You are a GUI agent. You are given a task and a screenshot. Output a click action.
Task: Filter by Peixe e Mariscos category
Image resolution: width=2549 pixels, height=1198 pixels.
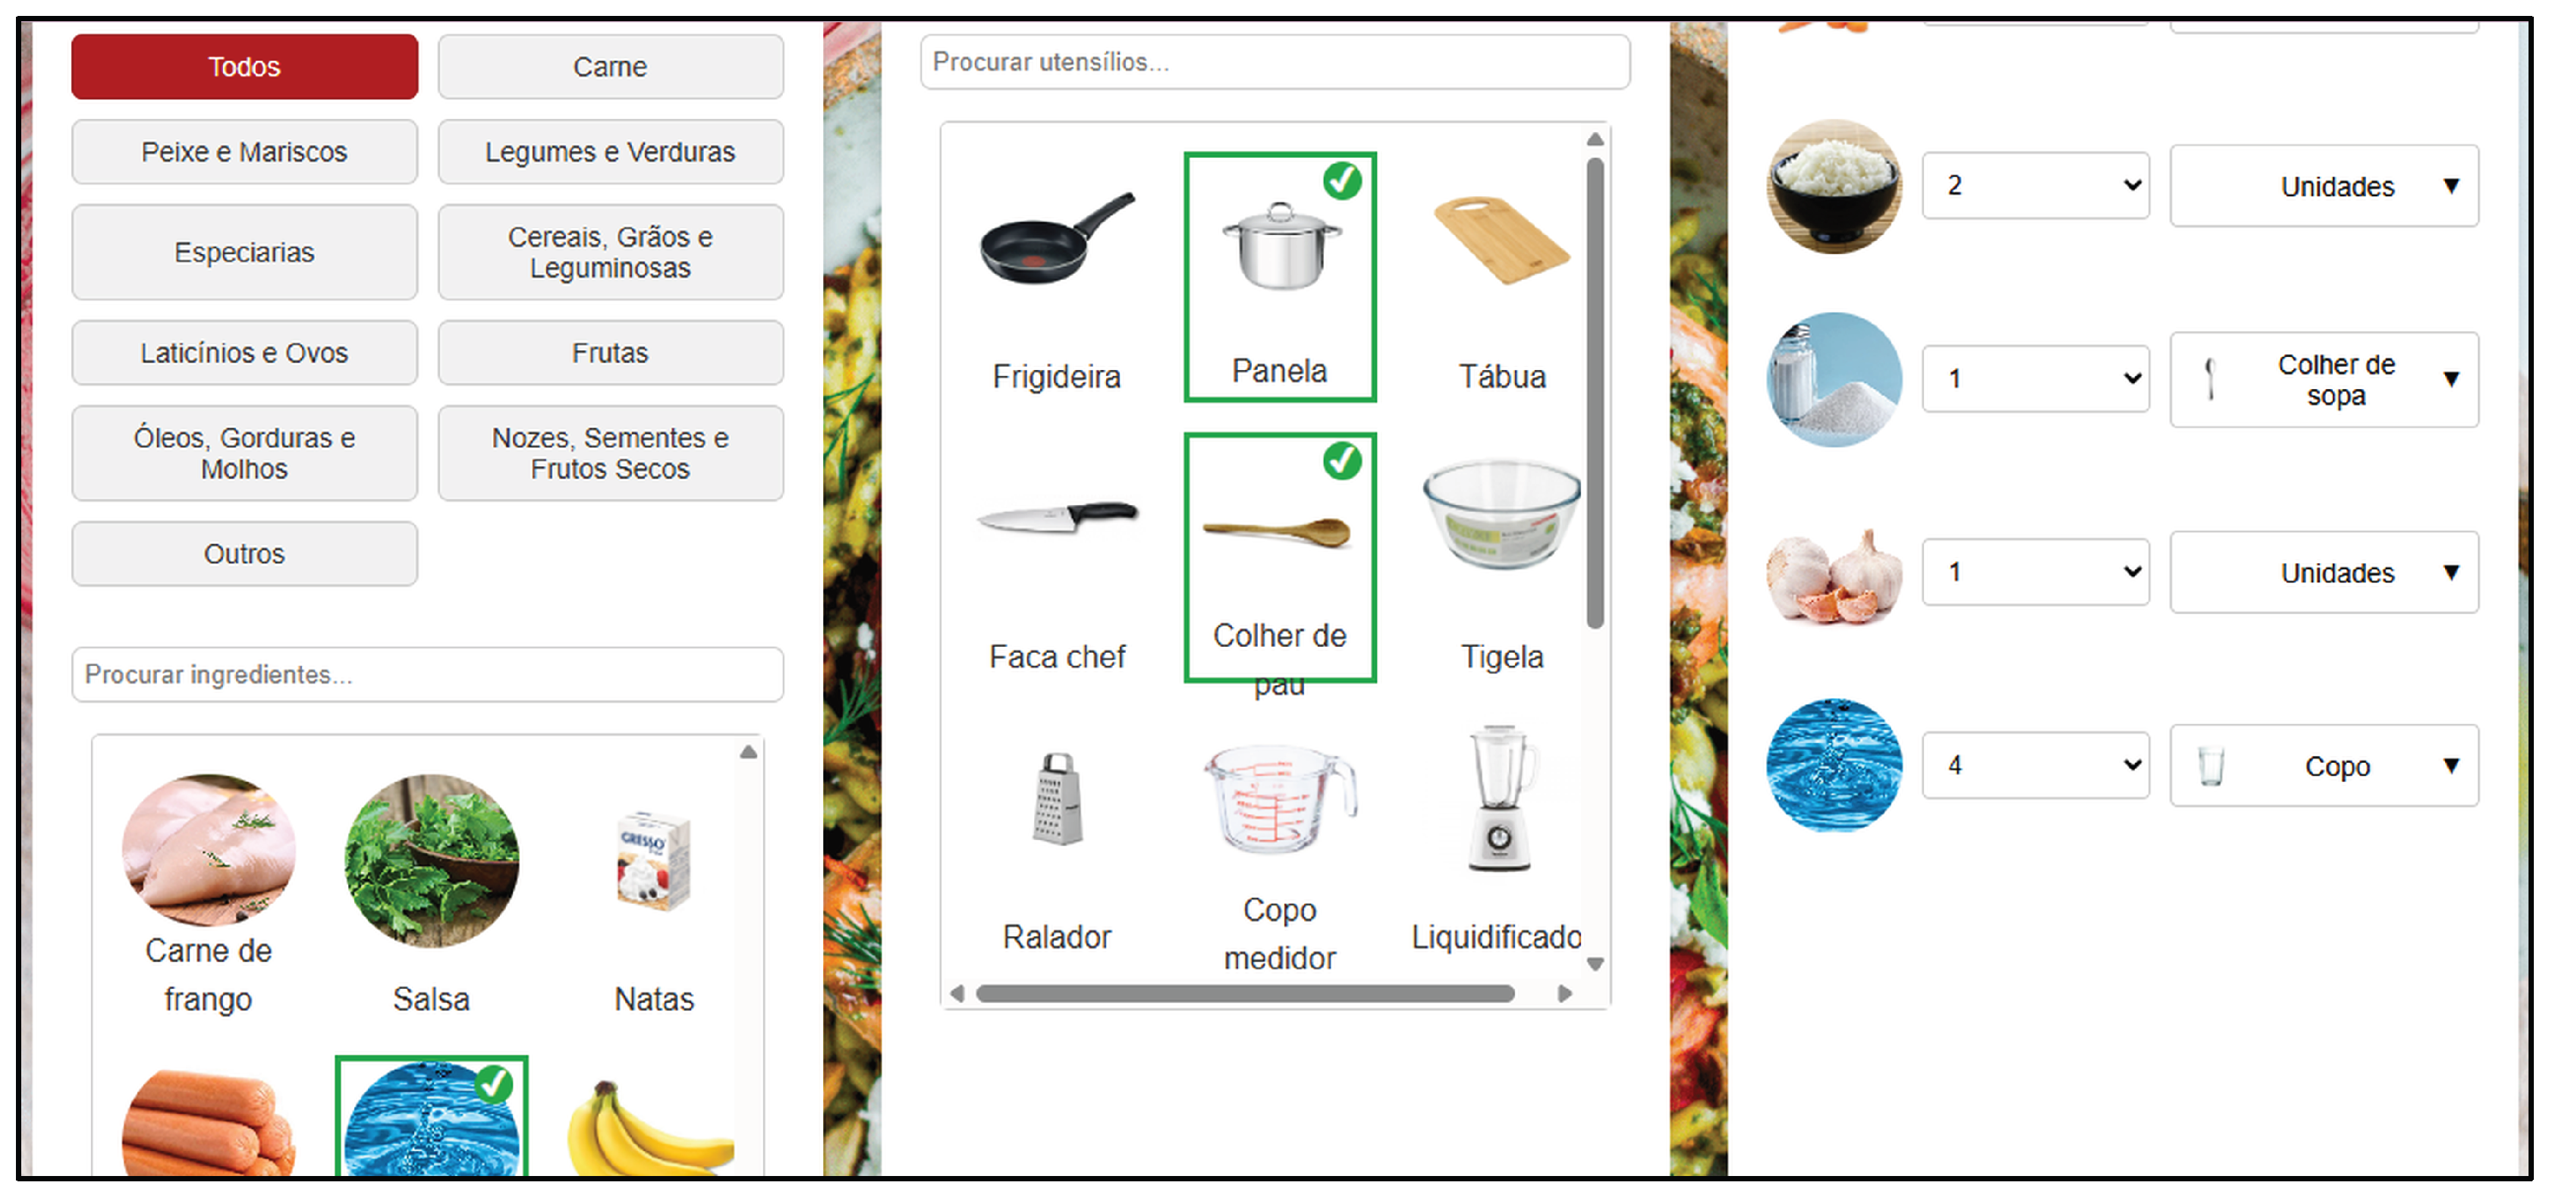(x=244, y=152)
